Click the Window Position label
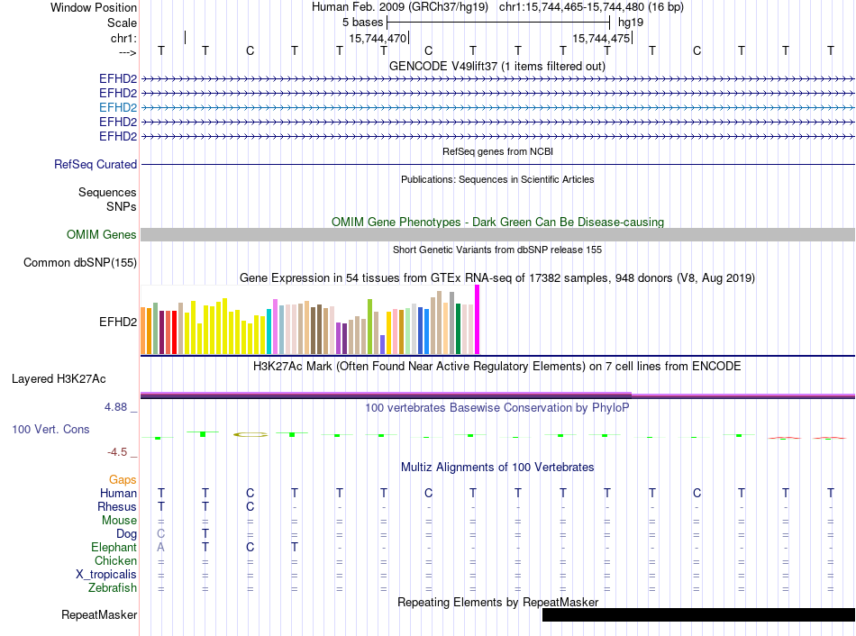 94,7
